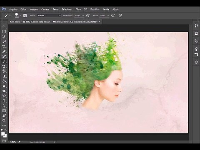Select the Healing Brush tool
This screenshot has height=150, width=200.
pos(4,56)
